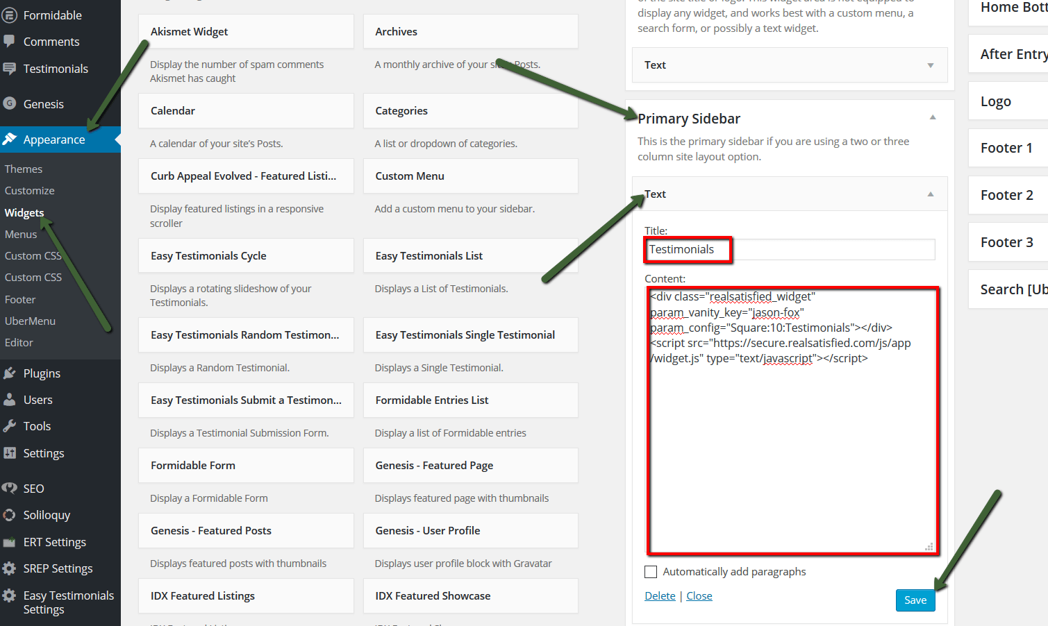This screenshot has height=626, width=1048.
Task: Select IDX Featured Showcase widget
Action: click(471, 596)
